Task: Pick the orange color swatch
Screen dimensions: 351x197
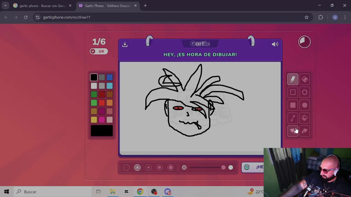Action: 110,103
